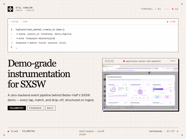This screenshot has width=186, height=139.
Task: Close the Relational Dashboard modal with X
Action: click(x=173, y=77)
